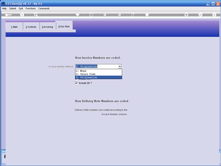
Task: Click the printer icon in toolbar
Action: click(x=186, y=15)
